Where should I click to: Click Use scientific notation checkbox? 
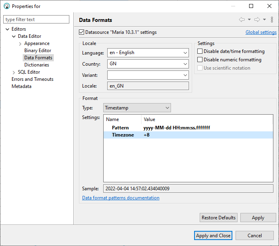tap(200, 68)
